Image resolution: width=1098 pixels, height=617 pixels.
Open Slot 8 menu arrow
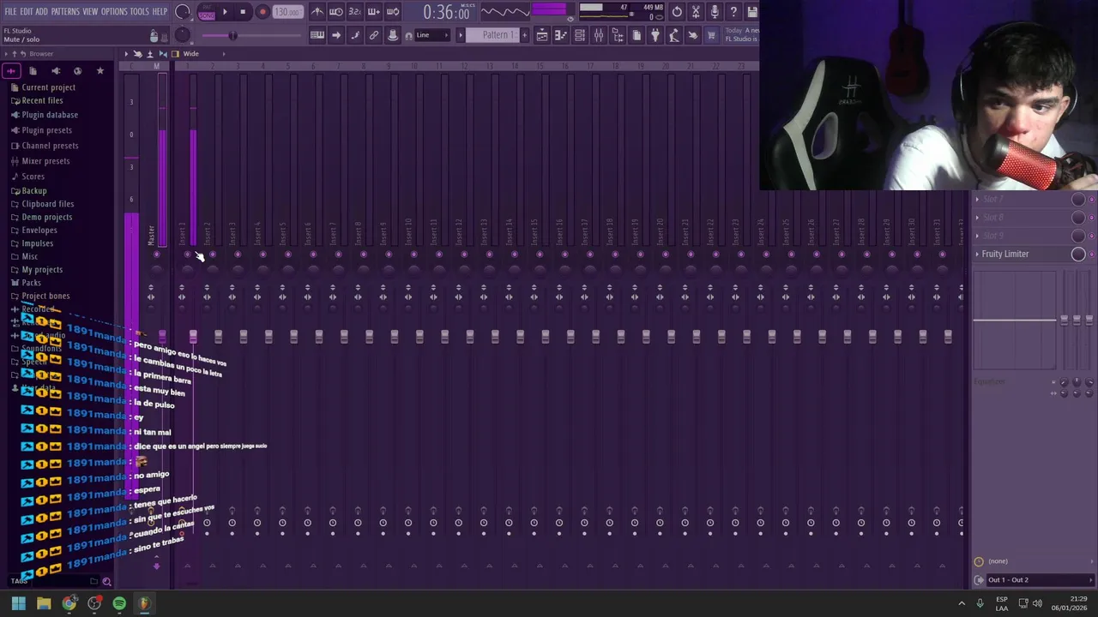pyautogui.click(x=977, y=218)
